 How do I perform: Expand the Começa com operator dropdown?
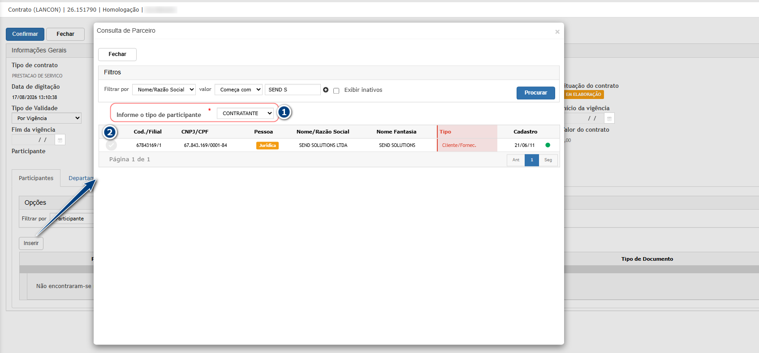click(238, 90)
